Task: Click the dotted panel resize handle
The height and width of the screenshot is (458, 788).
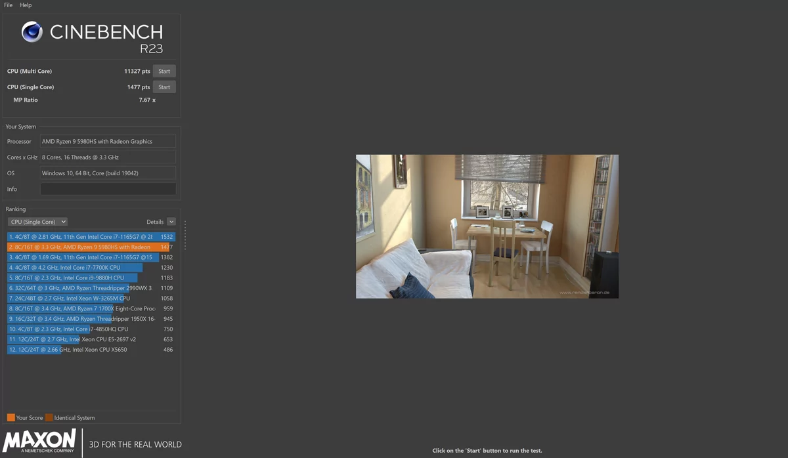Action: [x=185, y=235]
